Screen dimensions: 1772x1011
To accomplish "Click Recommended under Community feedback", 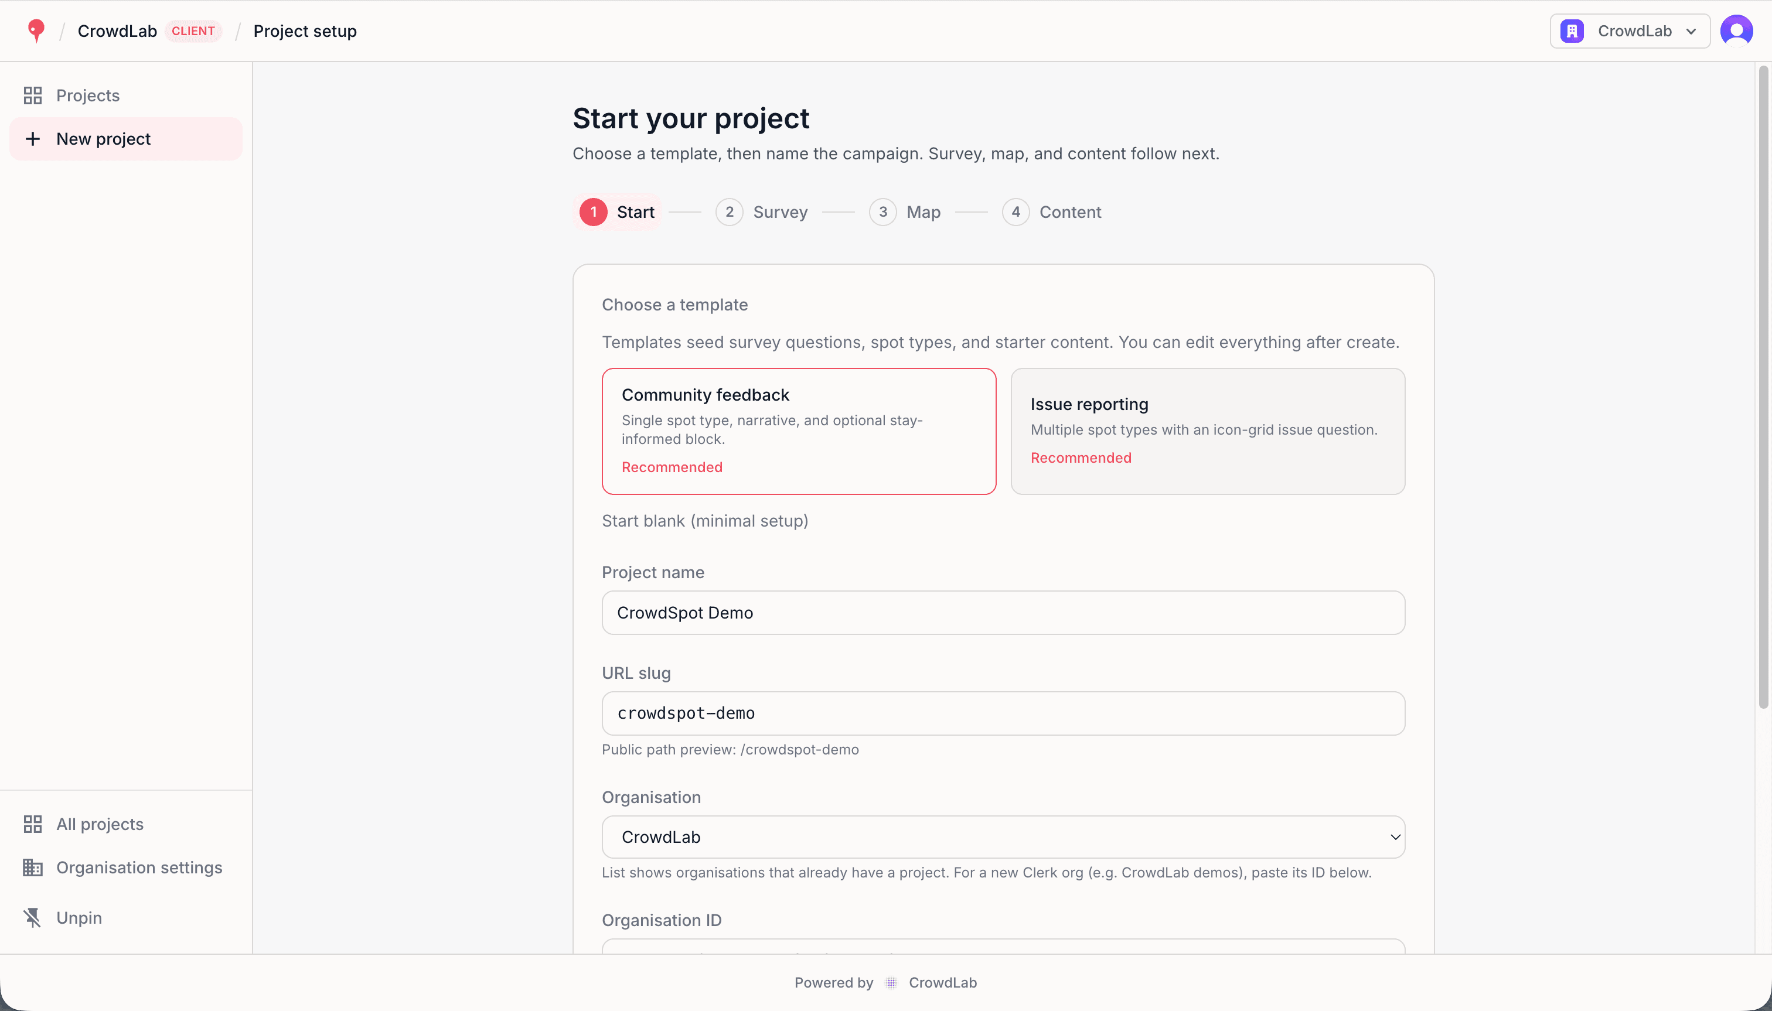I will (x=672, y=467).
